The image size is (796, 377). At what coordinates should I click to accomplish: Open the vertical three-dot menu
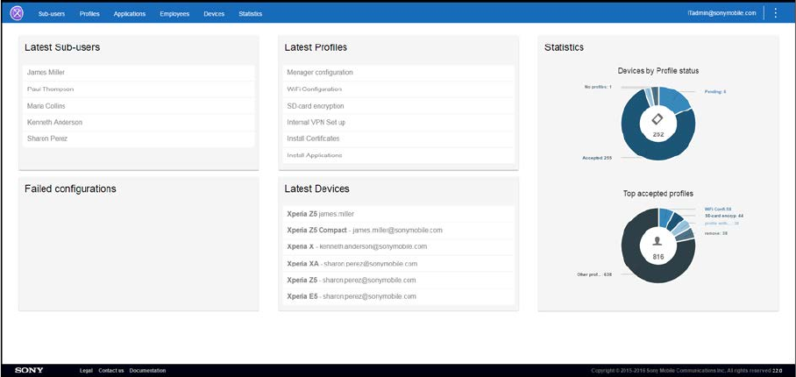(x=775, y=13)
